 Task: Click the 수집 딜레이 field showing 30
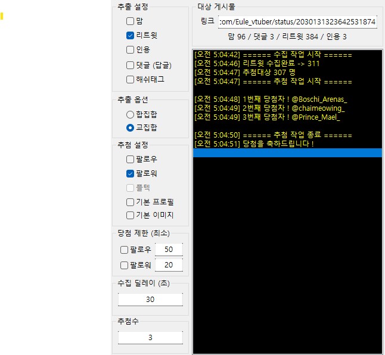click(150, 300)
